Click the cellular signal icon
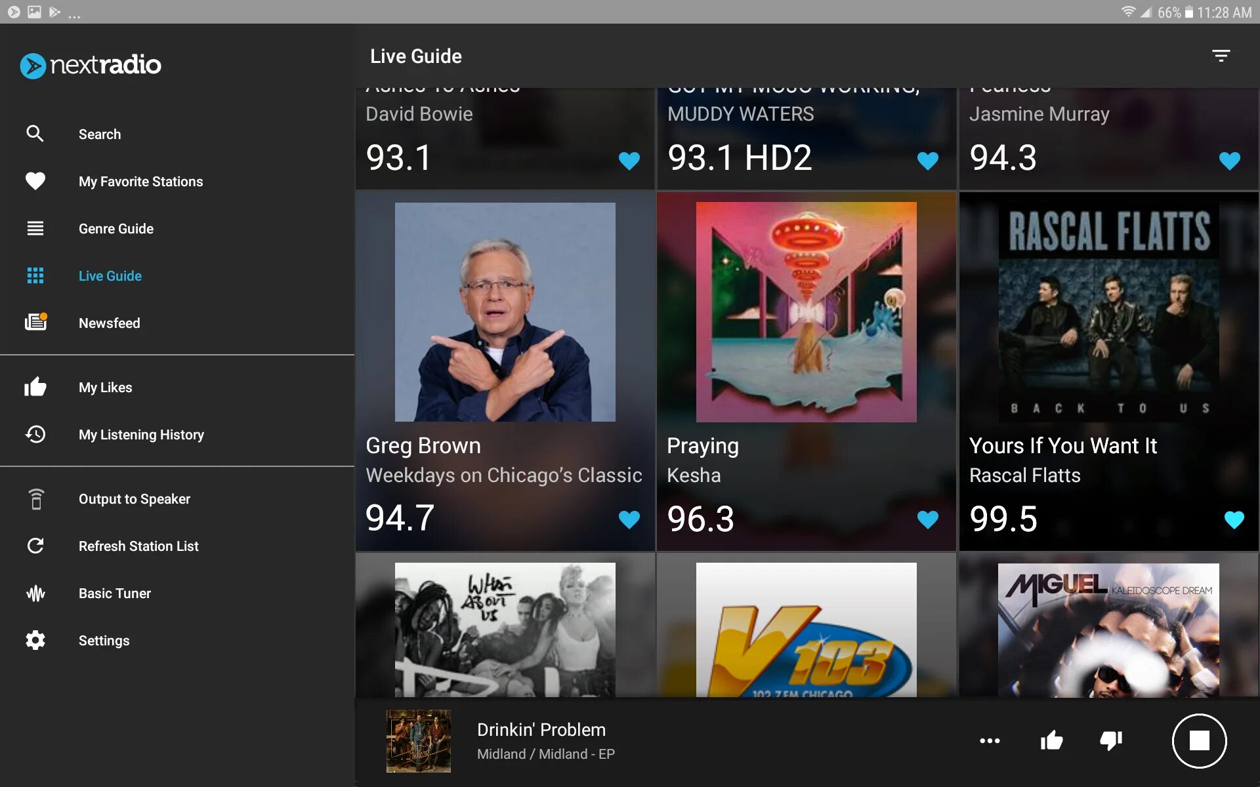The image size is (1260, 787). tap(1146, 12)
